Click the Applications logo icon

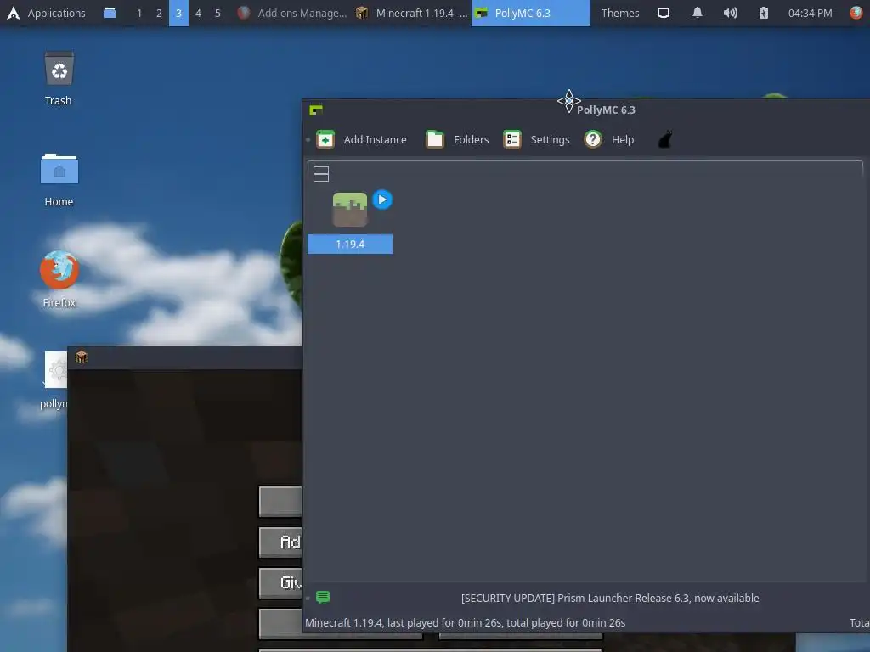point(14,13)
